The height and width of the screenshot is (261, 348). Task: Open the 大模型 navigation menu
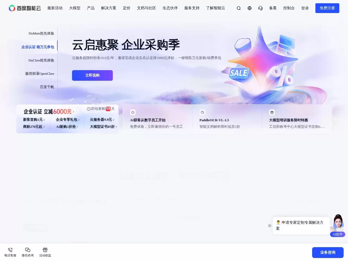point(75,8)
